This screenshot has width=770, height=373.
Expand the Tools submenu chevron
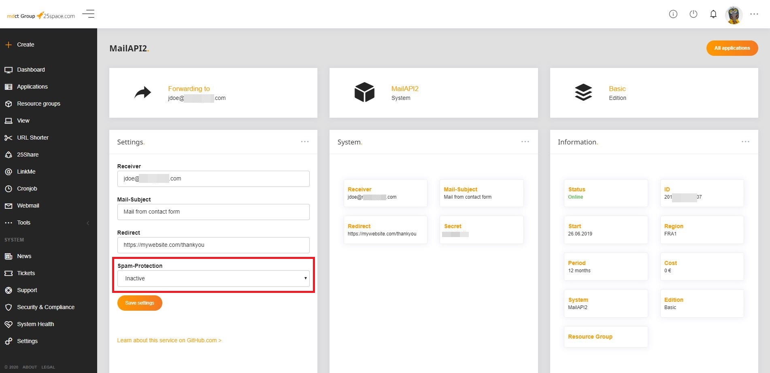[88, 223]
